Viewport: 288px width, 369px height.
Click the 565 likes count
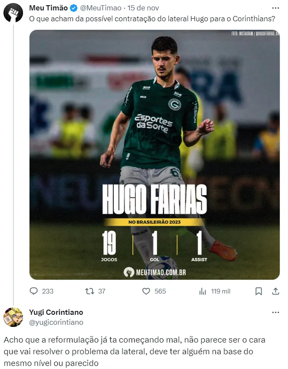pos(160,291)
